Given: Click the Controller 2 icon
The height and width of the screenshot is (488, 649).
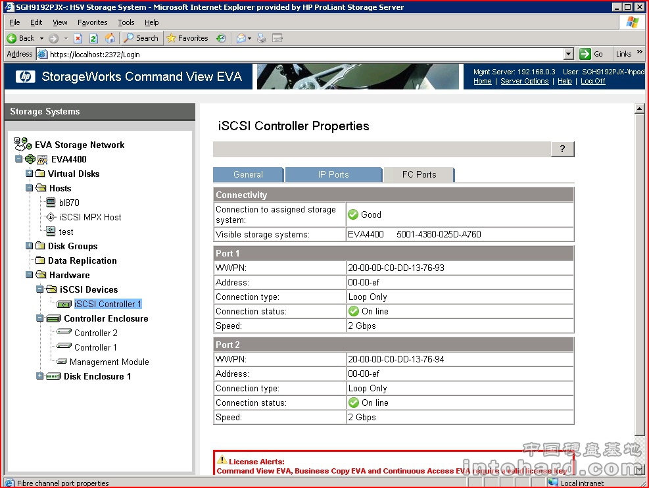Looking at the screenshot, I should coord(64,331).
